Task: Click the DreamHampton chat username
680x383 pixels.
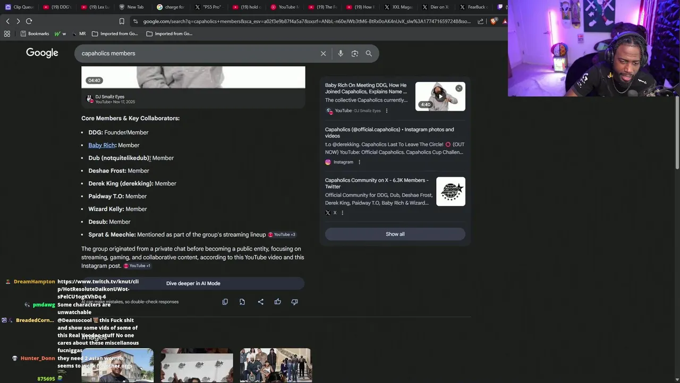Action: click(x=34, y=281)
